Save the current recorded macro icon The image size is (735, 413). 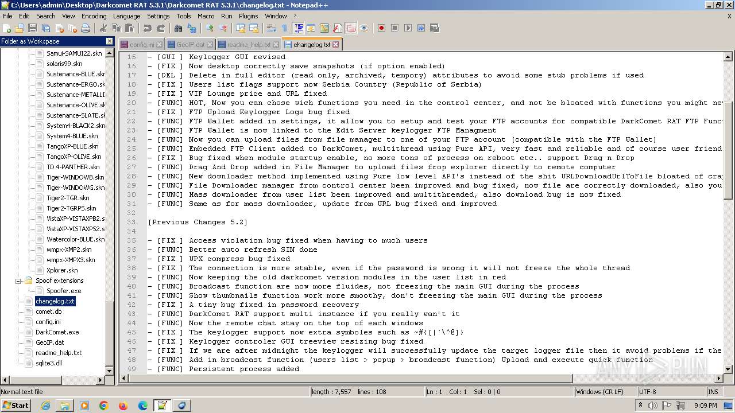coord(435,28)
